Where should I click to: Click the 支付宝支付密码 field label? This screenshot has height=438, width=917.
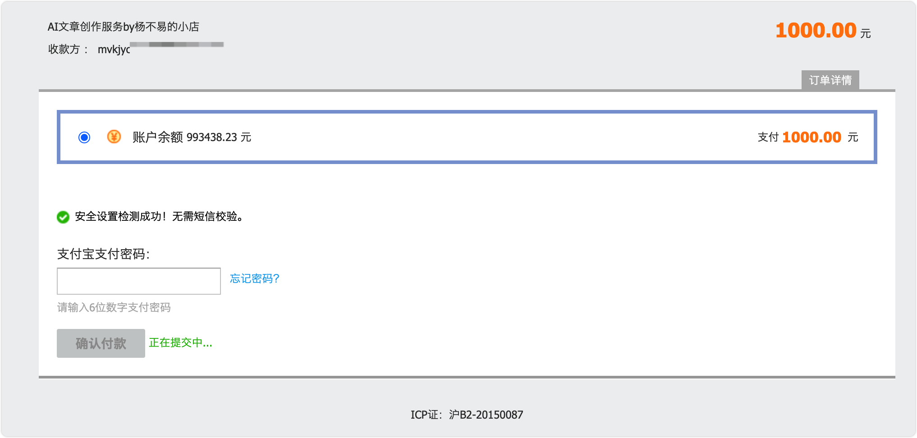(103, 254)
